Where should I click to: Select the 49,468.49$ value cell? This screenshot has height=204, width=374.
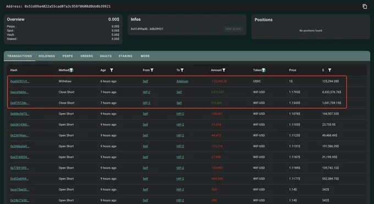coord(329,136)
